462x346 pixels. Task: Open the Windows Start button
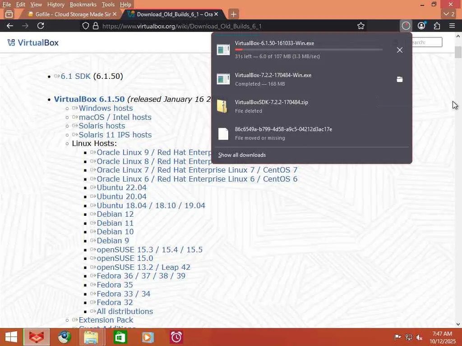(x=11, y=337)
